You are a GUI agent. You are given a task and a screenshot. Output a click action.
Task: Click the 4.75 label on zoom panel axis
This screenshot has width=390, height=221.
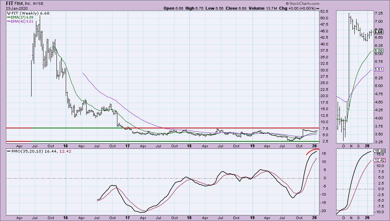pyautogui.click(x=379, y=94)
